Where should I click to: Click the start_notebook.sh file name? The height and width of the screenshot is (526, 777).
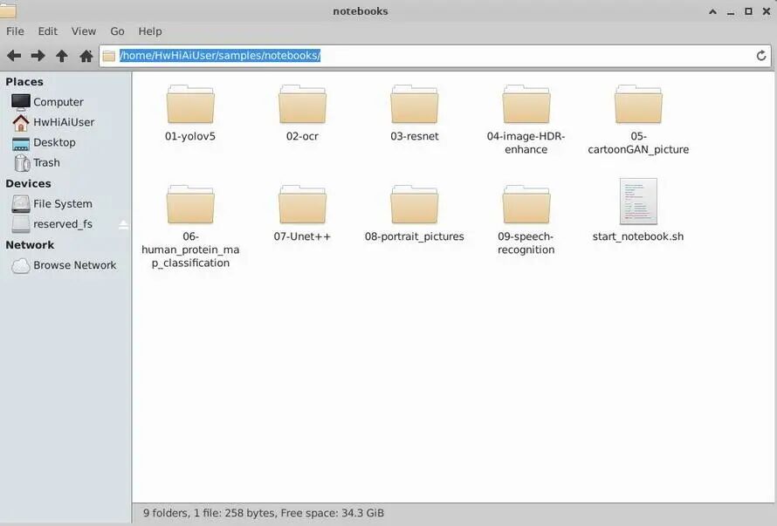coord(638,236)
